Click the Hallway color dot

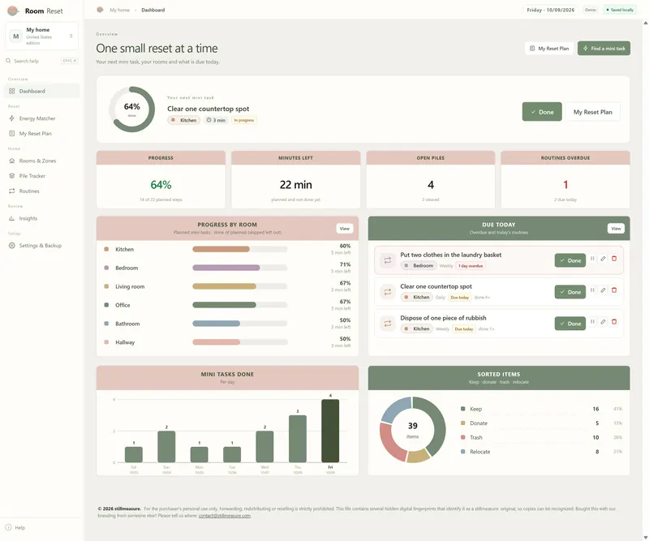tap(106, 342)
